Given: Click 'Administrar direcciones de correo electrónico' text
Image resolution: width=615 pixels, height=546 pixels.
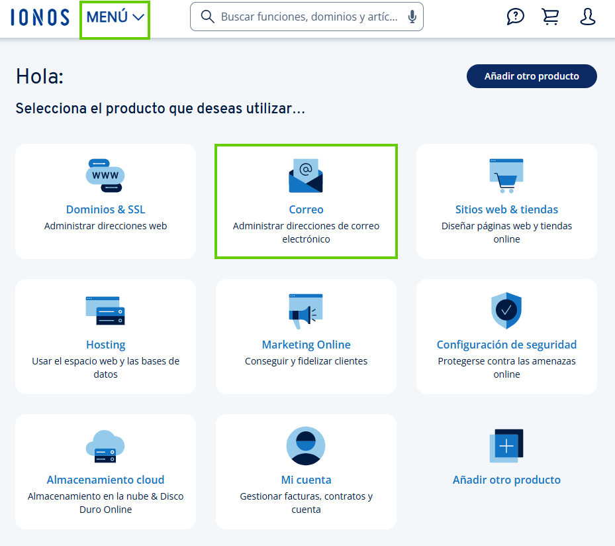Looking at the screenshot, I should [306, 233].
